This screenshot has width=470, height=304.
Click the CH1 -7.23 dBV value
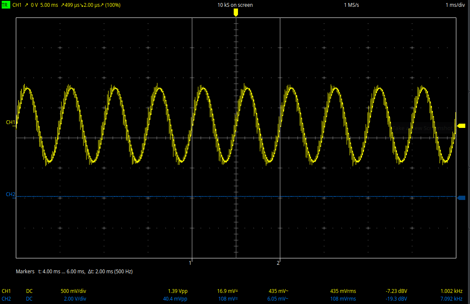(396, 291)
